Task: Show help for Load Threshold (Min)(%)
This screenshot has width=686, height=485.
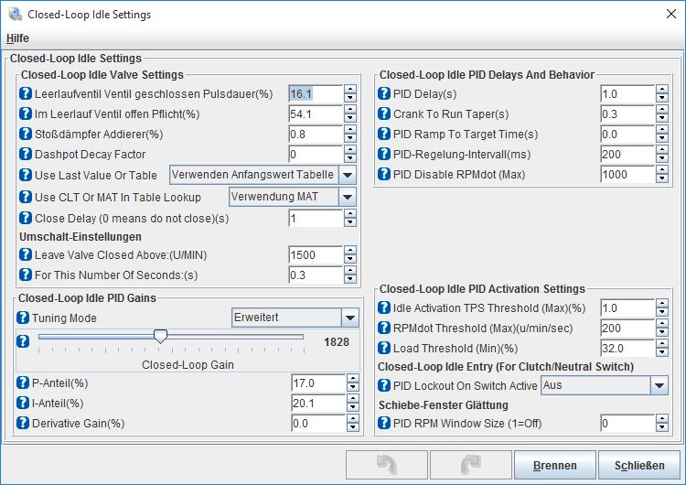Action: pyautogui.click(x=385, y=349)
